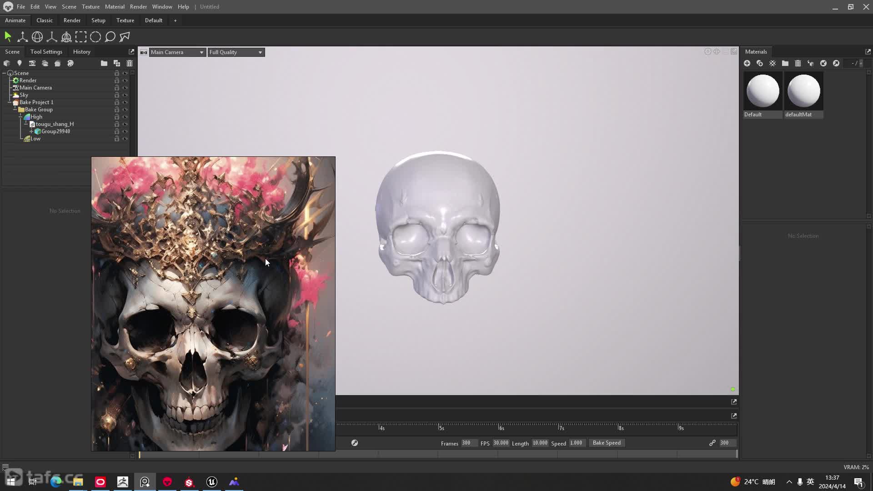This screenshot has height=491, width=873.
Task: Edit the Speed value 1.000 field
Action: point(577,443)
